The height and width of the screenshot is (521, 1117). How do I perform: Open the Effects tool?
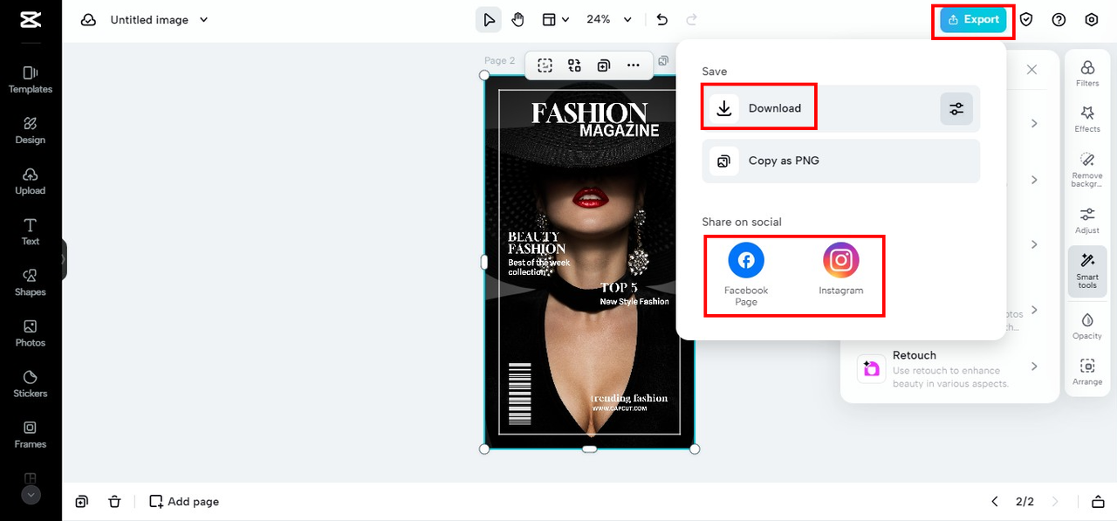click(x=1087, y=119)
